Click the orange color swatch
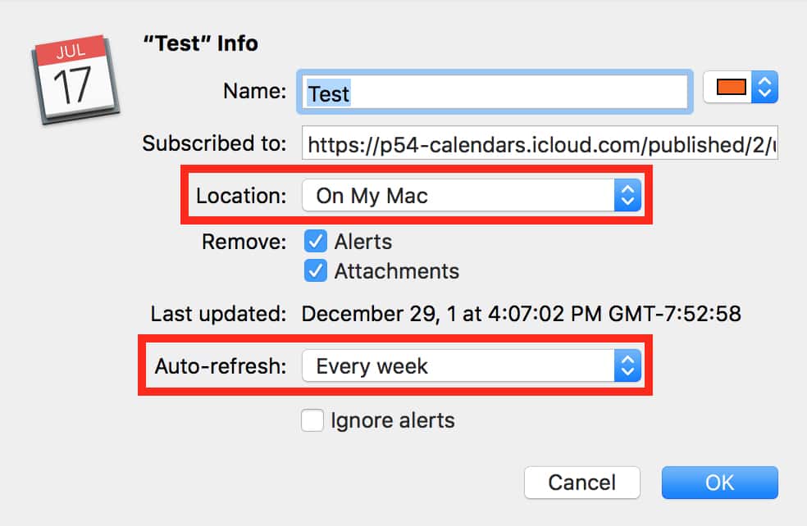 (x=732, y=88)
